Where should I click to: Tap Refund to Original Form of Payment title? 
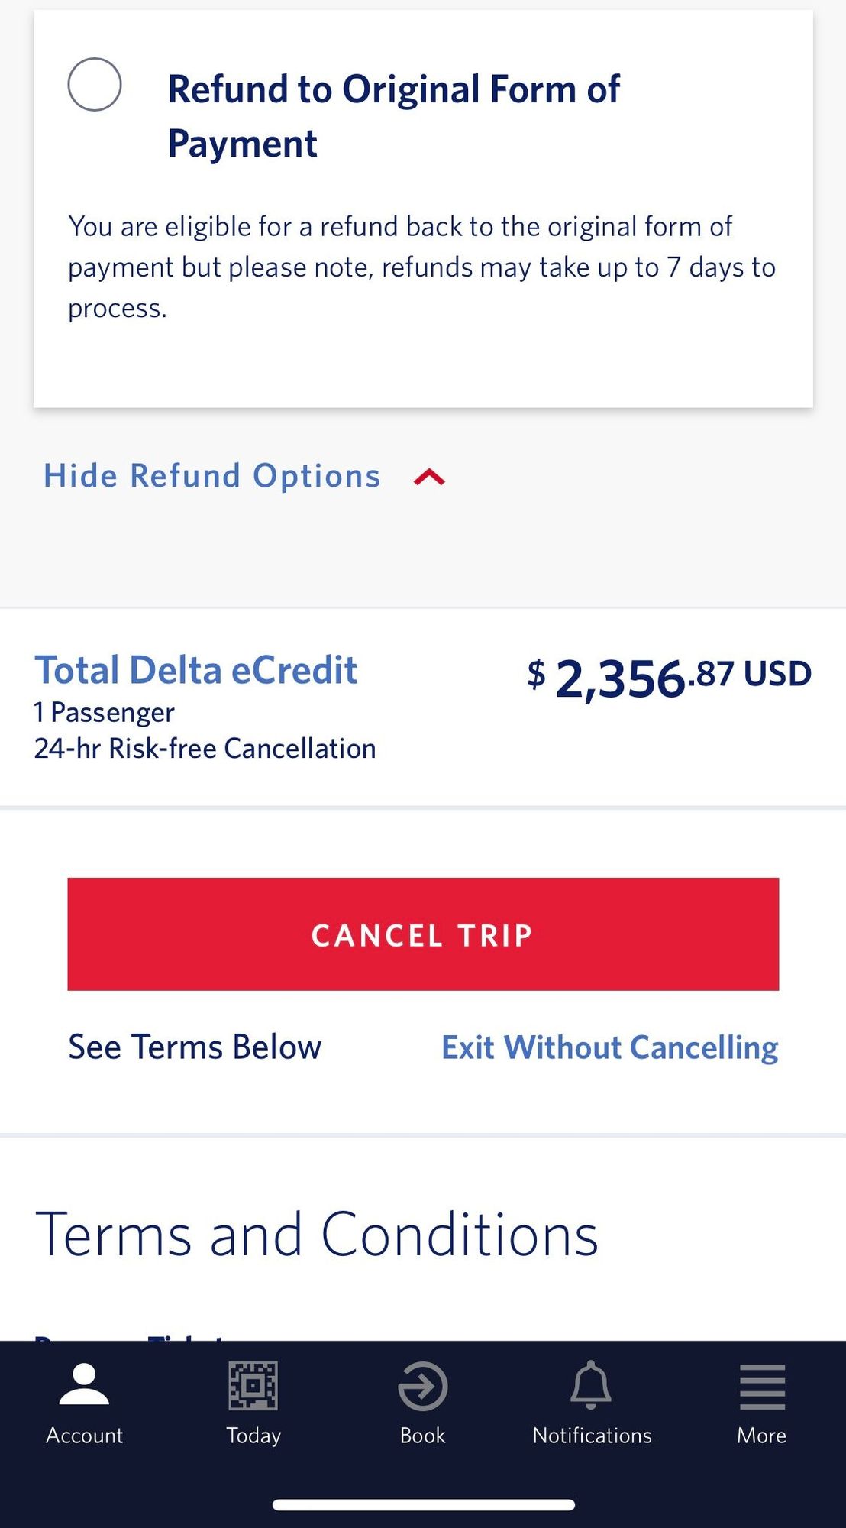point(393,116)
